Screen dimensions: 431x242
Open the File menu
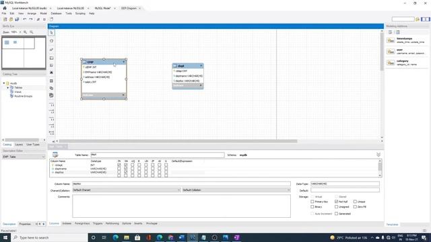click(x=4, y=13)
